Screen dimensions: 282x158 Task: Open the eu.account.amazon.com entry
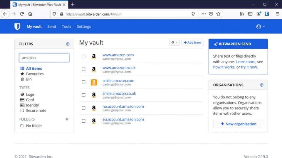click(x=123, y=119)
